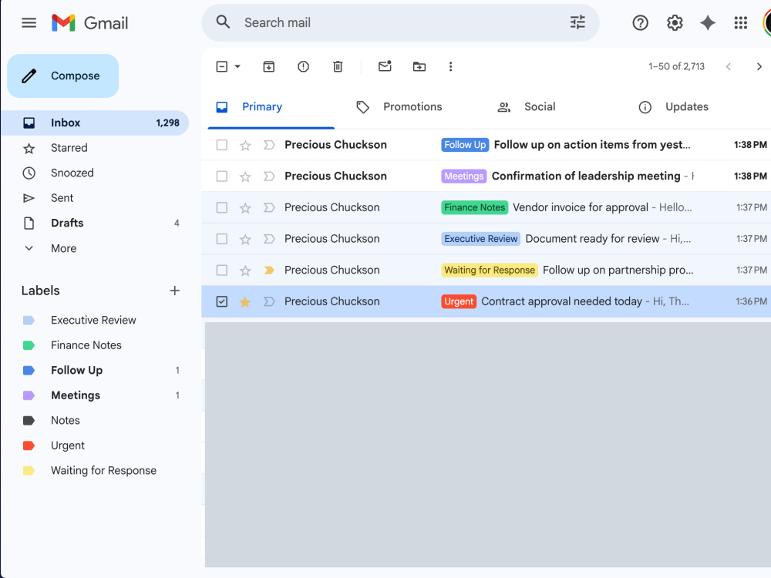Open the Sent folder
The image size is (771, 578).
[x=94, y=198]
